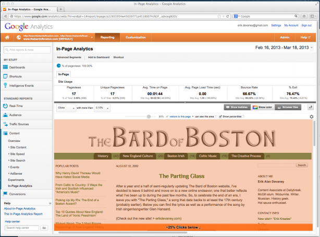
Task: Click the browser address bar
Action: click(114, 16)
